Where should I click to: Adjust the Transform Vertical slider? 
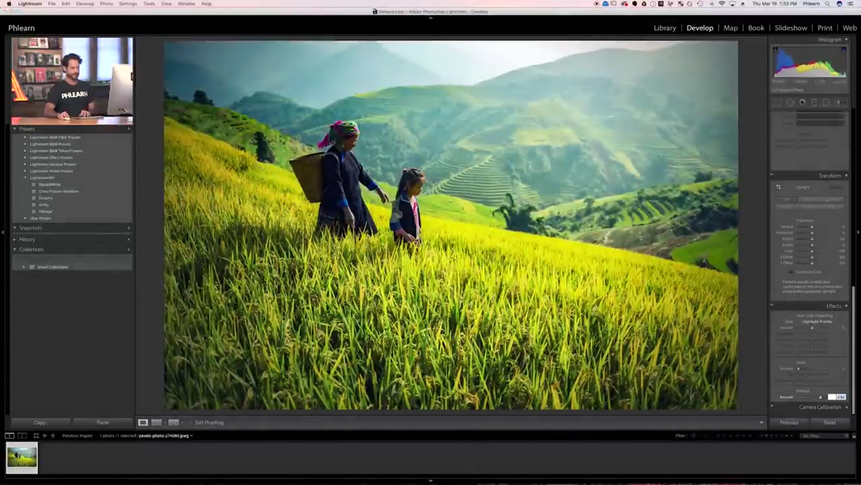[812, 227]
